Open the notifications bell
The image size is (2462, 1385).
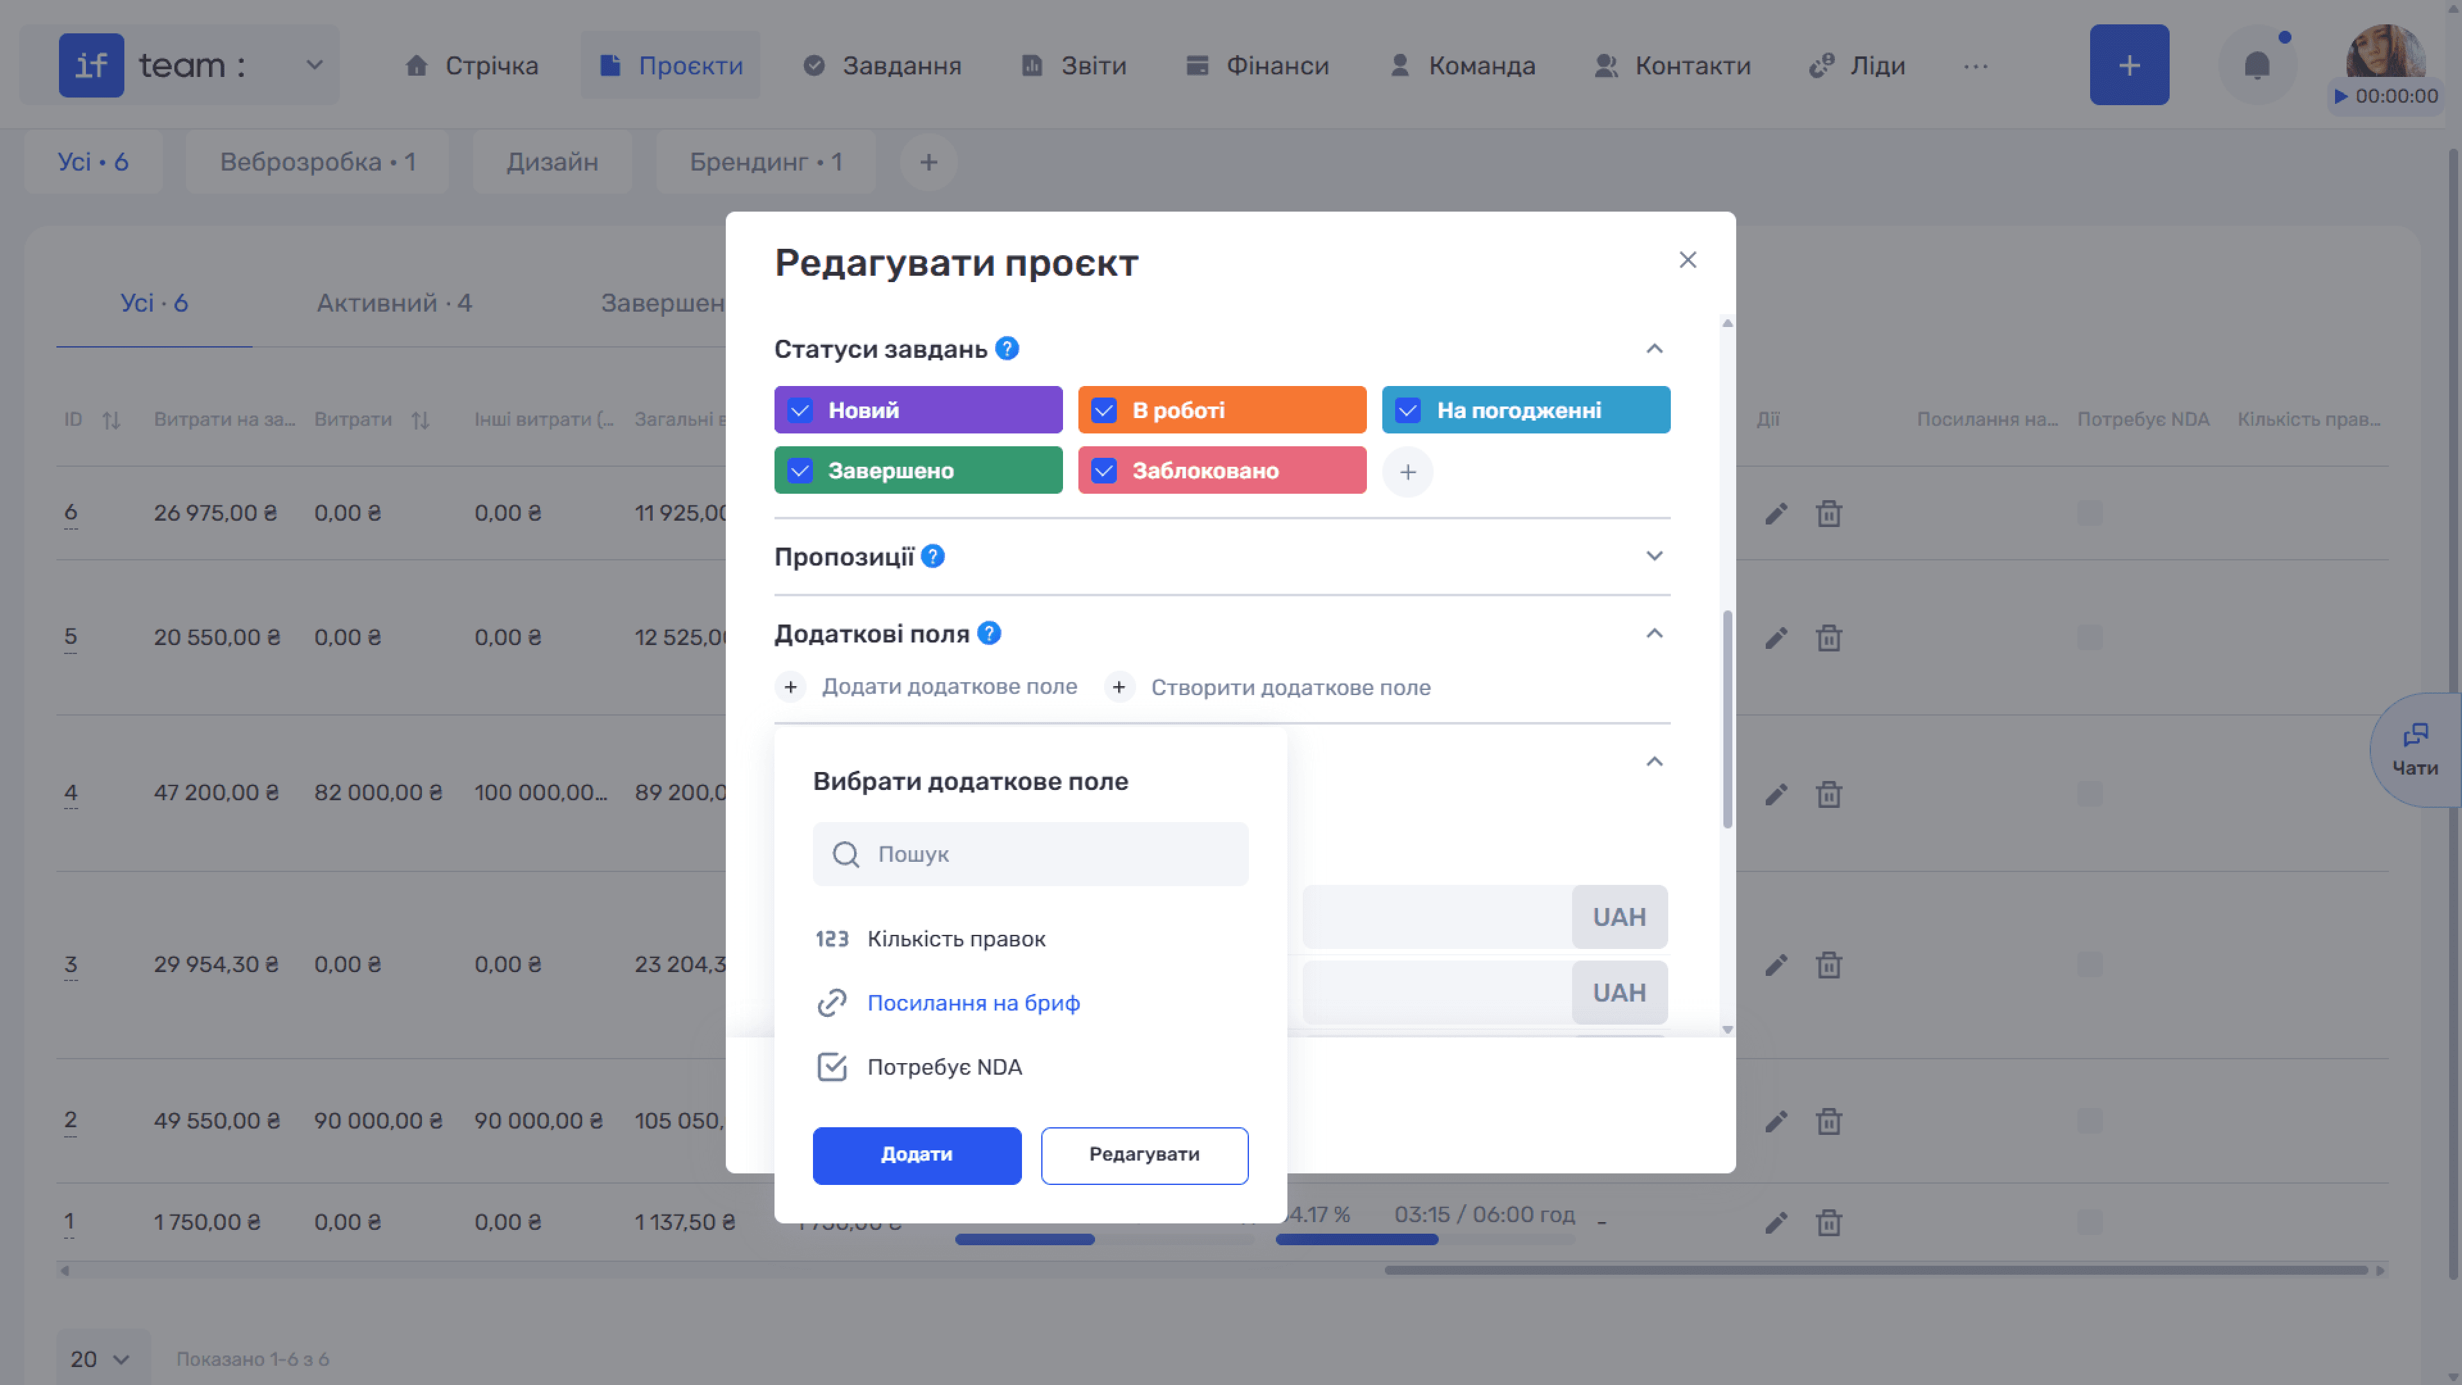click(2257, 65)
